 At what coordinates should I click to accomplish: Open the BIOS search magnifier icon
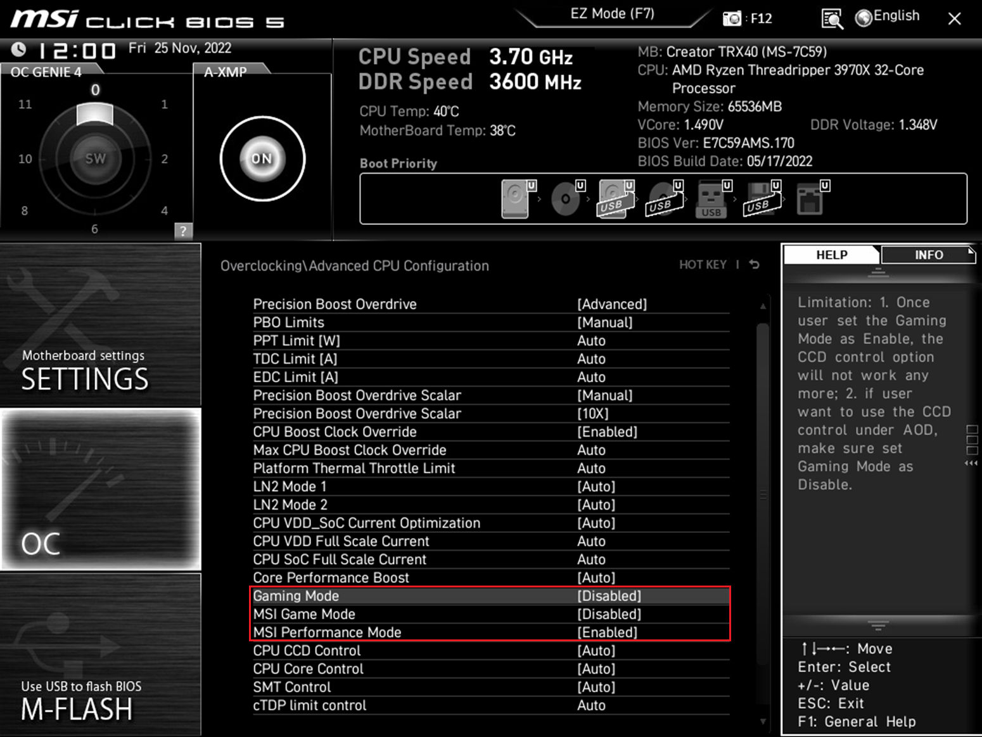click(832, 19)
